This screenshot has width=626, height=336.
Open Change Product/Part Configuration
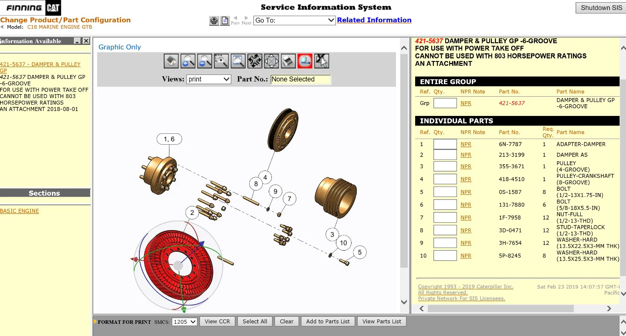pyautogui.click(x=65, y=20)
